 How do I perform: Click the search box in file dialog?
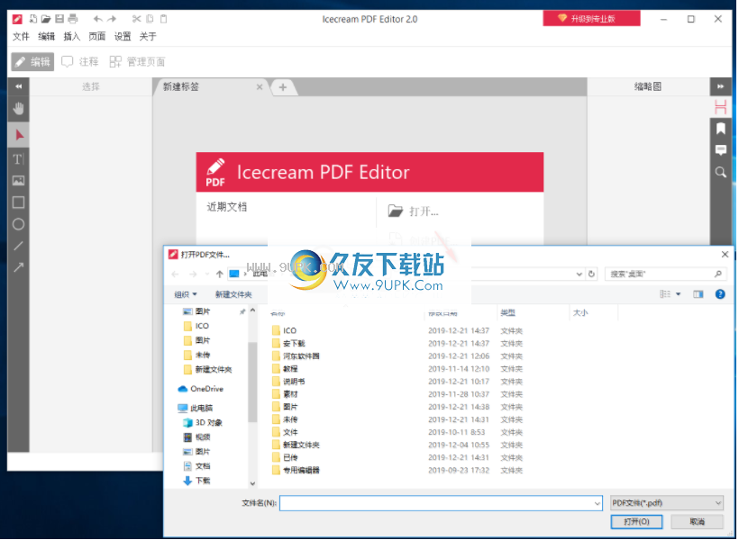[665, 274]
